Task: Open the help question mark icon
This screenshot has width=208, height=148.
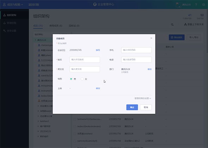Action: [196, 5]
